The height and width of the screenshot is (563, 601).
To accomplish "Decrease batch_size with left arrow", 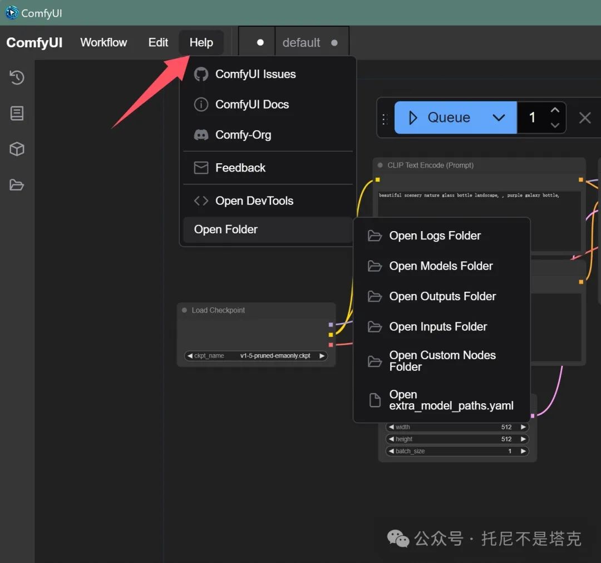I will pos(391,451).
